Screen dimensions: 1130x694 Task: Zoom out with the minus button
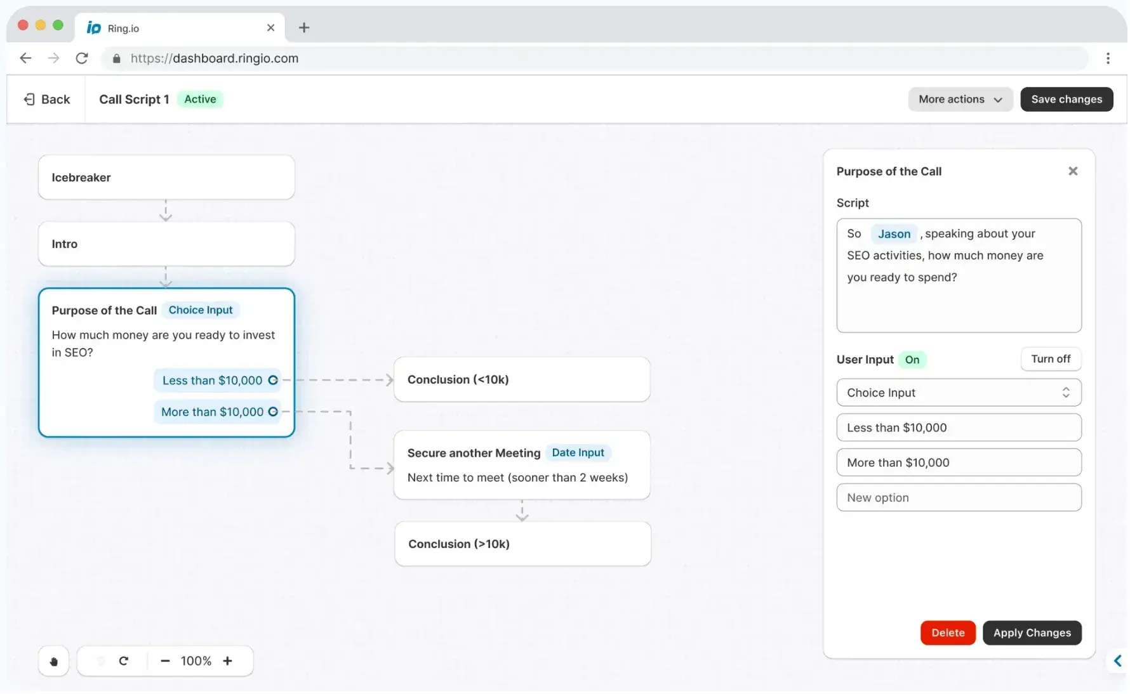tap(165, 661)
